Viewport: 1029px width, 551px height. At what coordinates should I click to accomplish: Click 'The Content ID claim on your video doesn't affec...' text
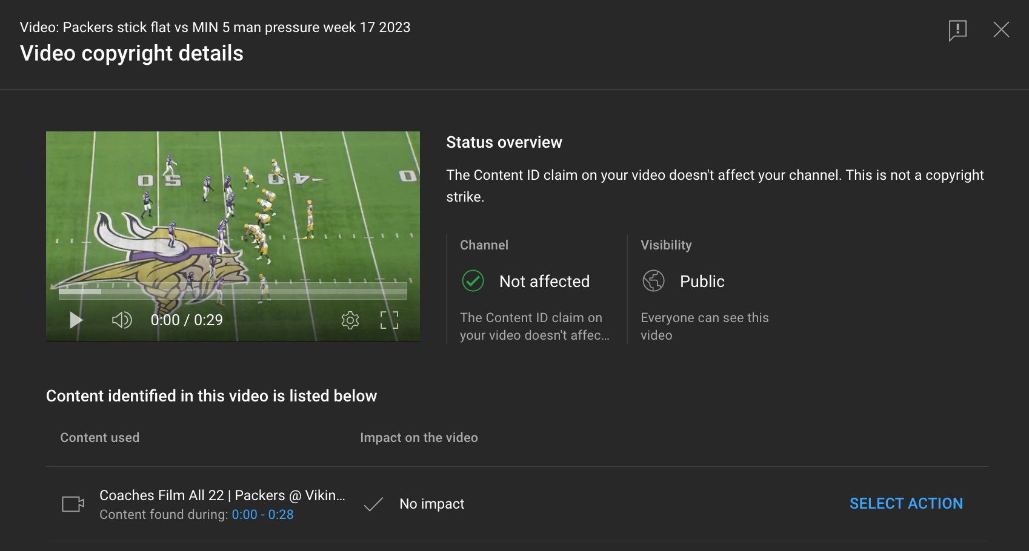point(534,326)
